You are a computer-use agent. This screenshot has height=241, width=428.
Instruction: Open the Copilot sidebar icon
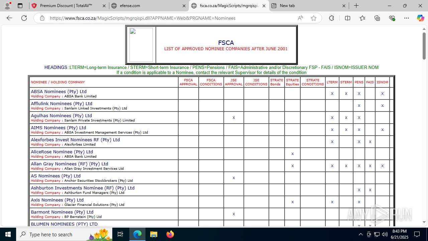coord(420,18)
